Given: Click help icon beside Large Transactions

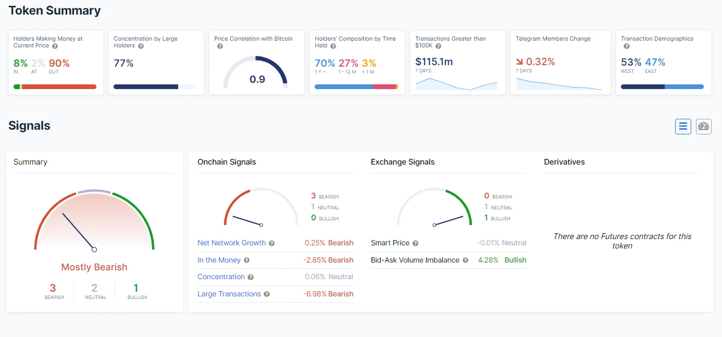Looking at the screenshot, I should click(267, 294).
